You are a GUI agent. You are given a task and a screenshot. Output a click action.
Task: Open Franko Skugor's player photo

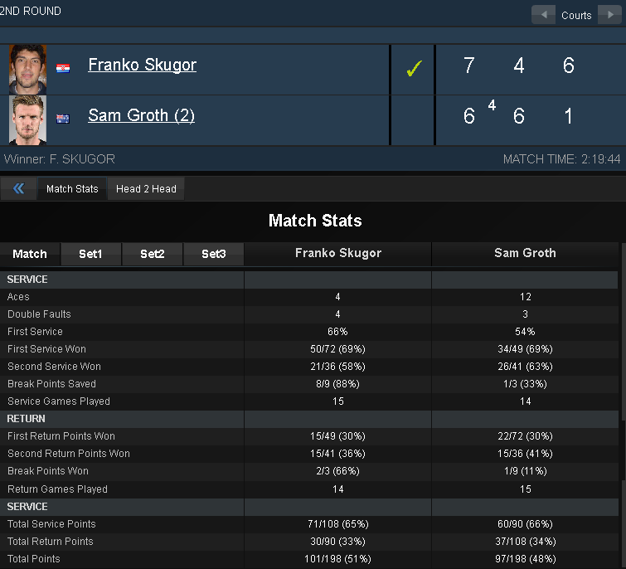(27, 70)
